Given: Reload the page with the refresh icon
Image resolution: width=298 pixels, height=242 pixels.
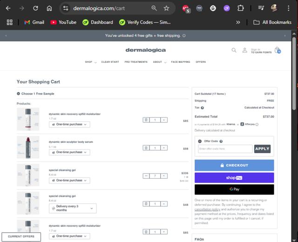Looking at the screenshot, I should pyautogui.click(x=35, y=8).
